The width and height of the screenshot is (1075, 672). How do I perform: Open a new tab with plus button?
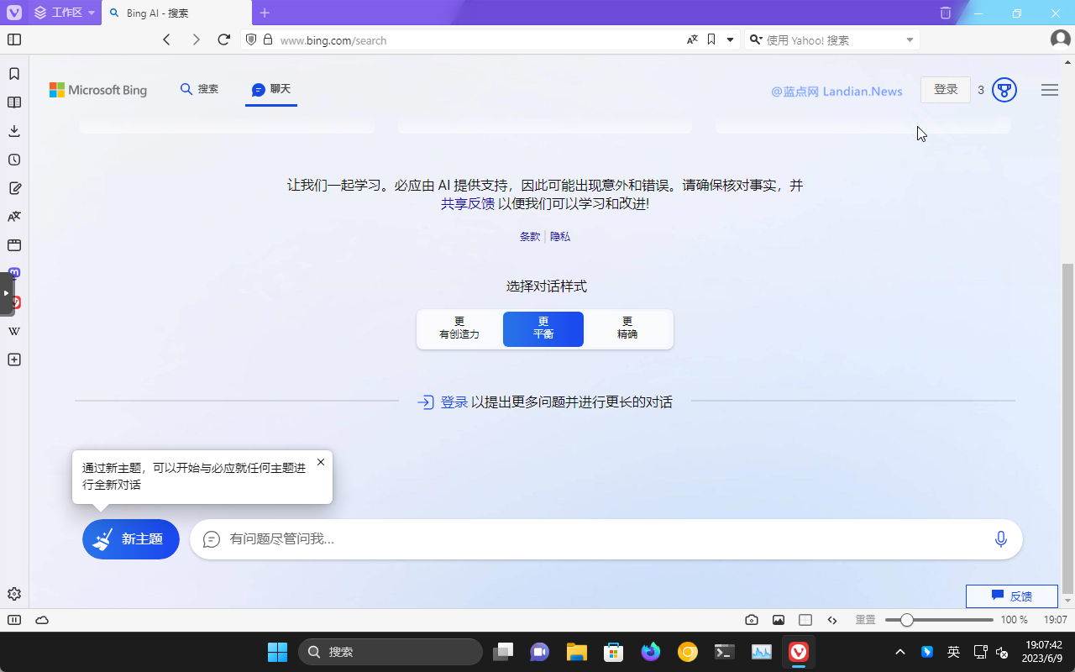pyautogui.click(x=265, y=13)
